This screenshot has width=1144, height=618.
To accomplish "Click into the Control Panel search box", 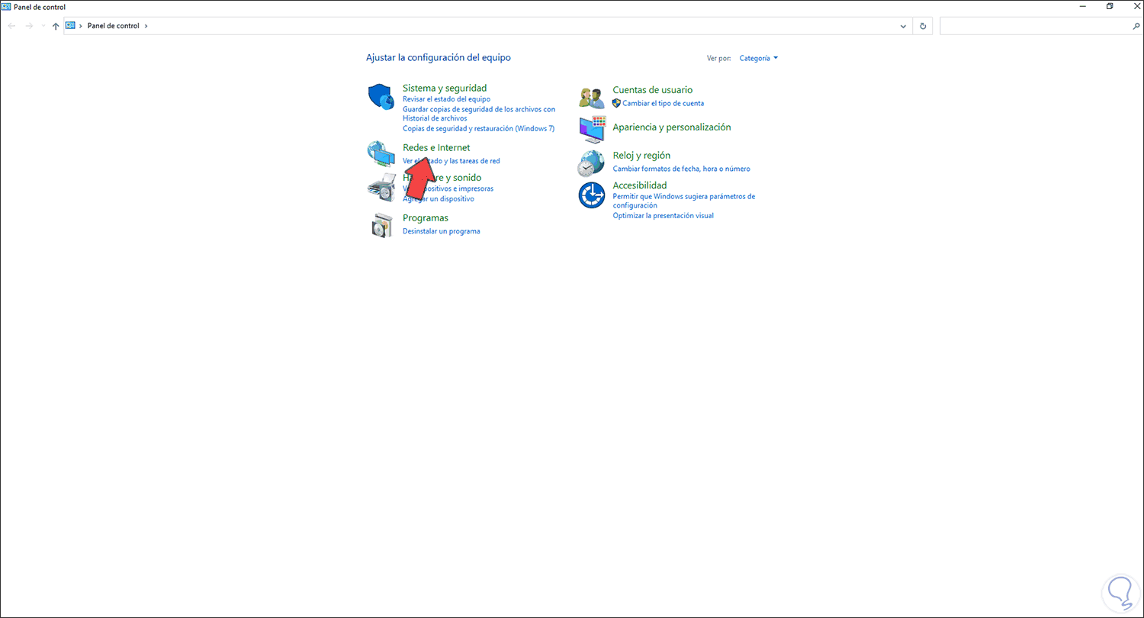I will [x=1036, y=26].
